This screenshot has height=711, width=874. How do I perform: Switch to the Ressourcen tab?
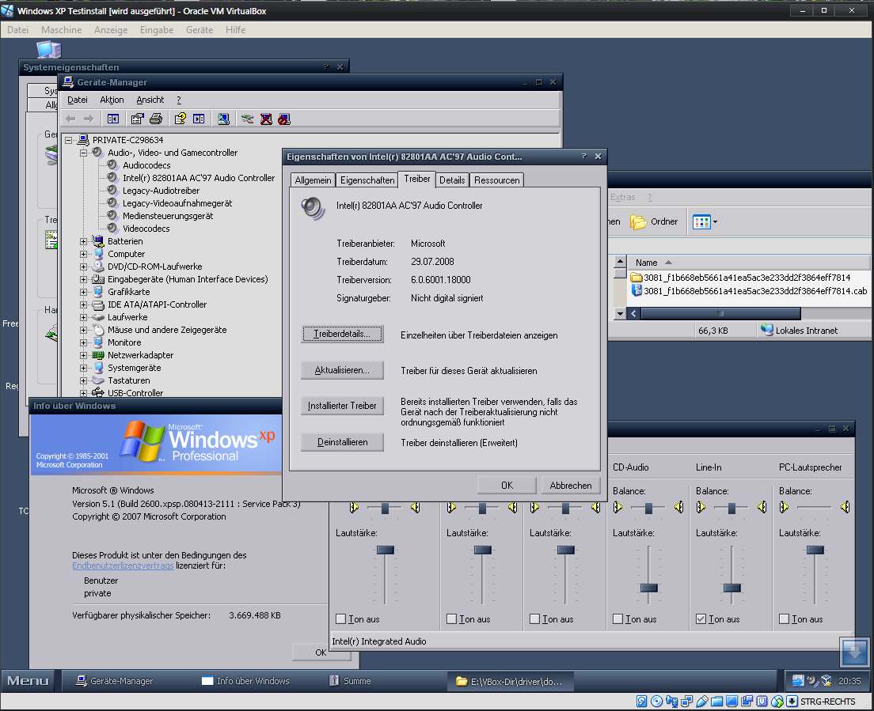coord(496,180)
